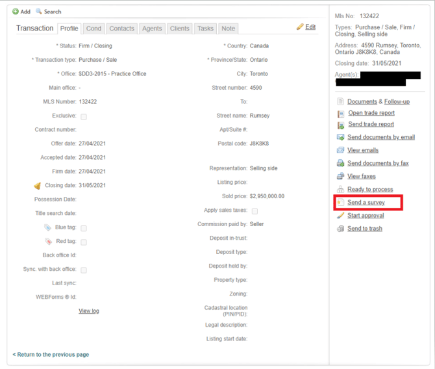This screenshot has width=435, height=369.
Task: Check Sync. with back office box
Action: coord(84,270)
